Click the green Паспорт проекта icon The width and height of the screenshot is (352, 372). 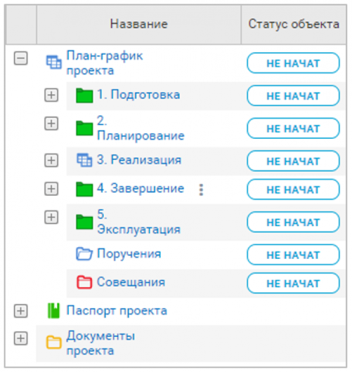(x=54, y=311)
